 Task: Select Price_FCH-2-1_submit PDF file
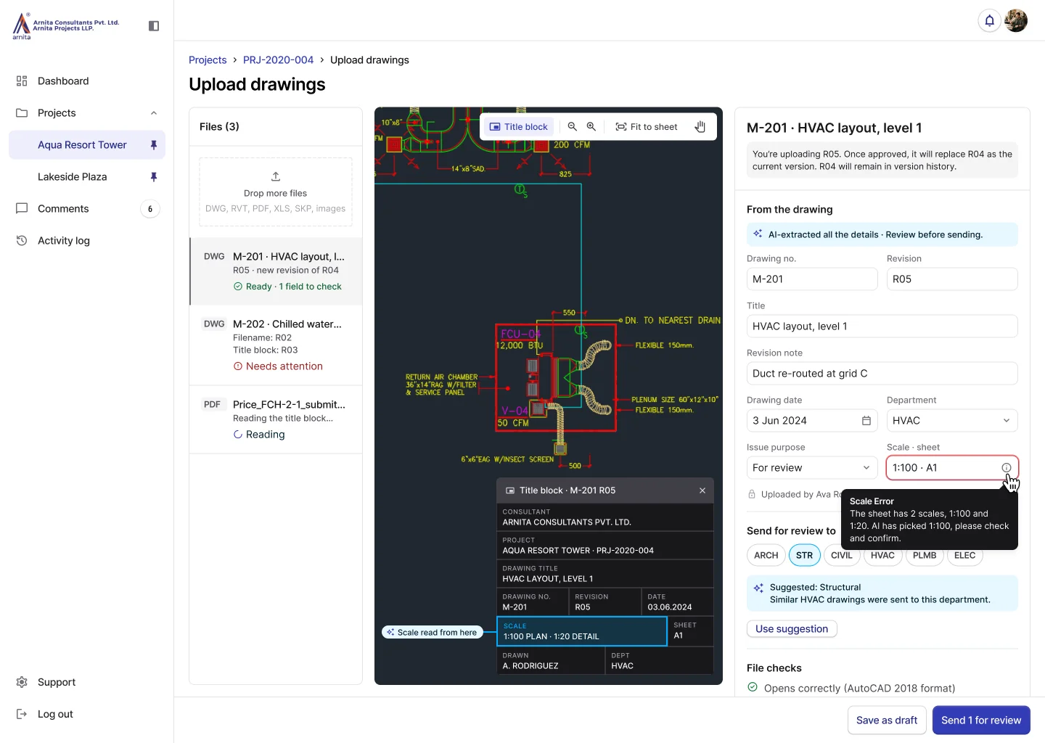tap(276, 419)
